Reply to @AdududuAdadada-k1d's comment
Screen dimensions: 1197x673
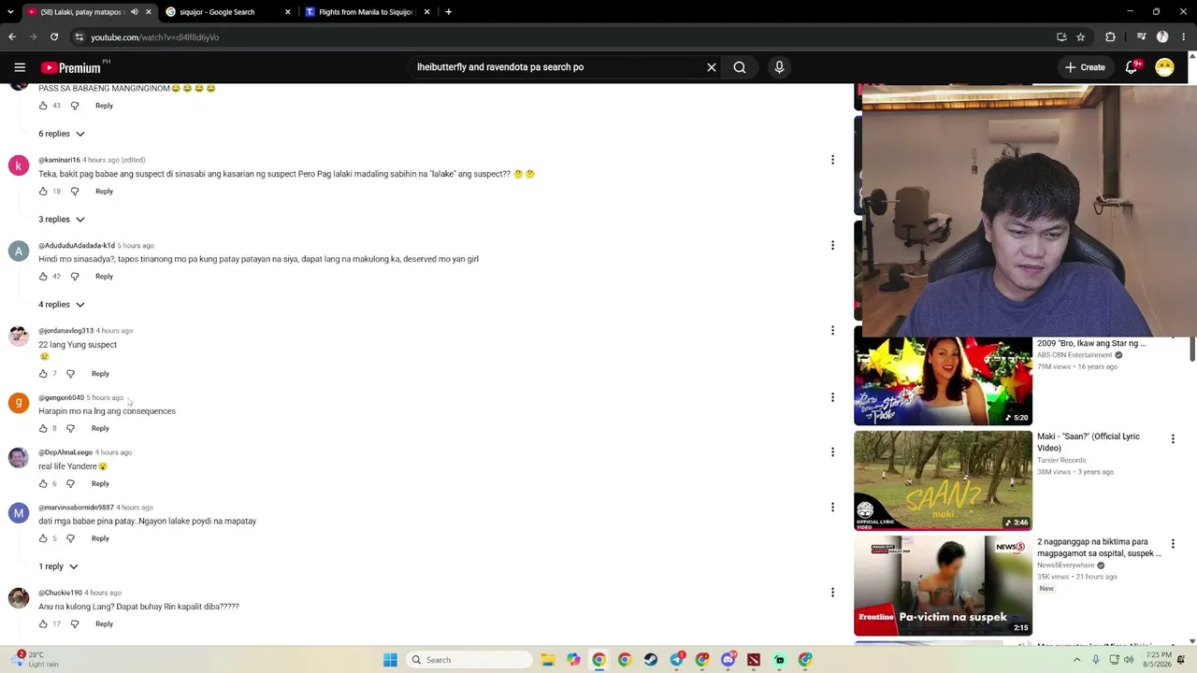(x=104, y=276)
